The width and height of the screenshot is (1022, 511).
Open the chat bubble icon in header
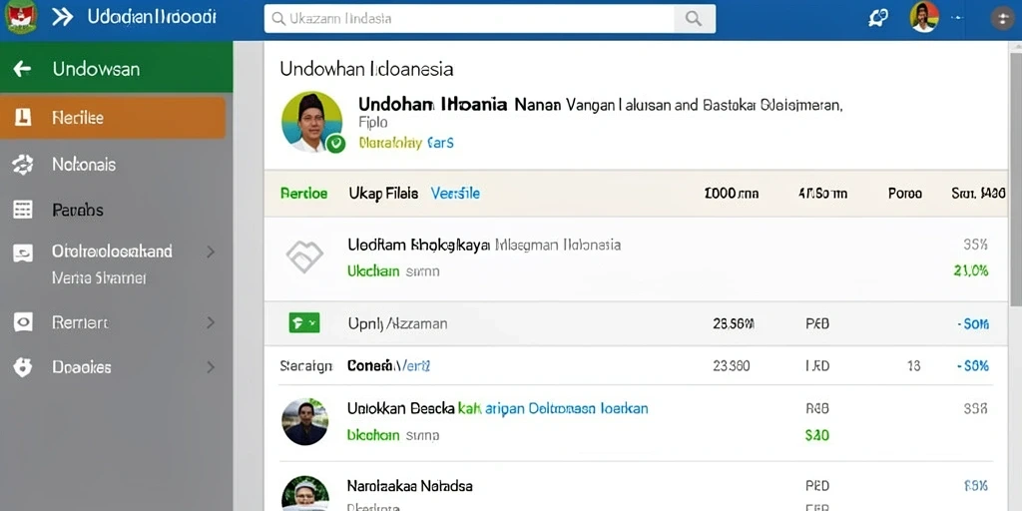pos(878,18)
